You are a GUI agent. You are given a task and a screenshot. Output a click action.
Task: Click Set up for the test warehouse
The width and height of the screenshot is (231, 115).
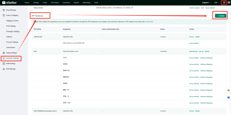click(x=201, y=52)
